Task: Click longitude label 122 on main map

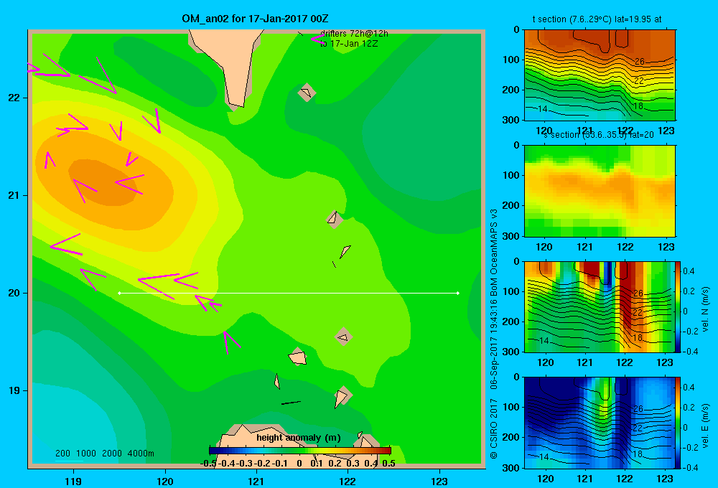Action: coord(348,481)
